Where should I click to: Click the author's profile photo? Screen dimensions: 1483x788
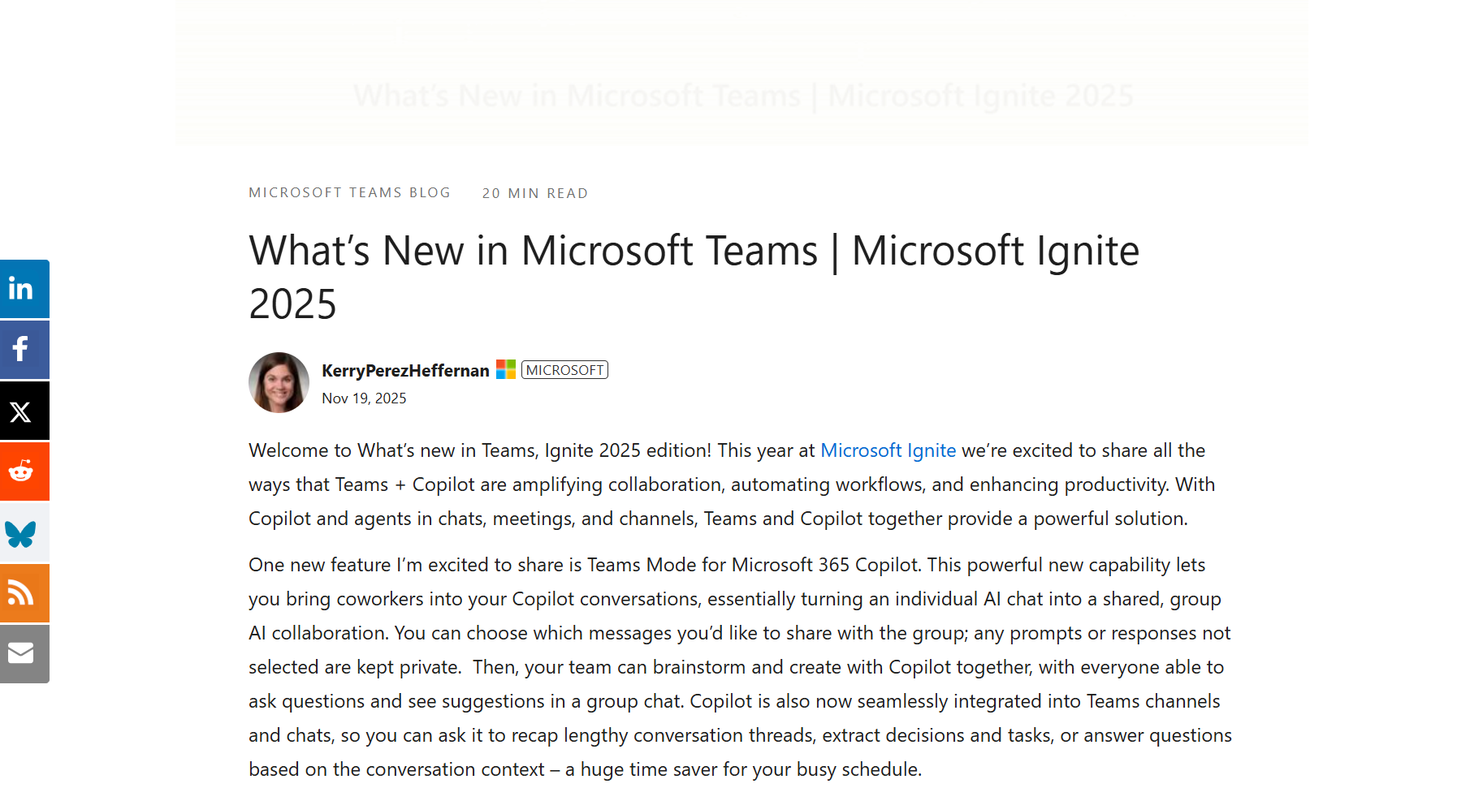pos(278,382)
